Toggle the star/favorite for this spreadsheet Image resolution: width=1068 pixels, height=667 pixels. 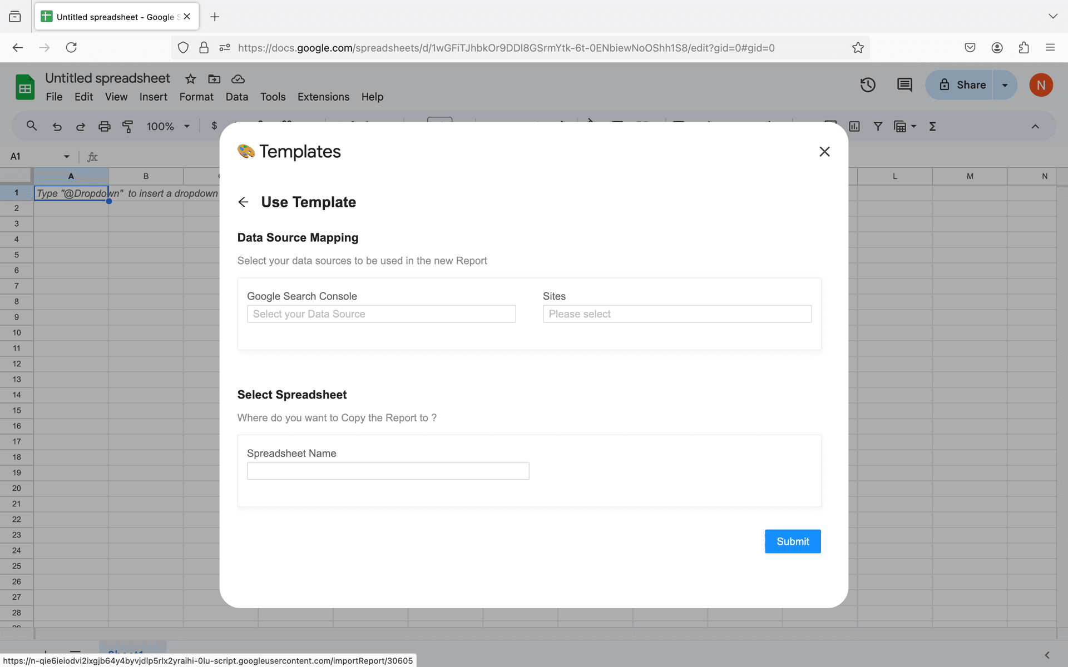(x=190, y=79)
